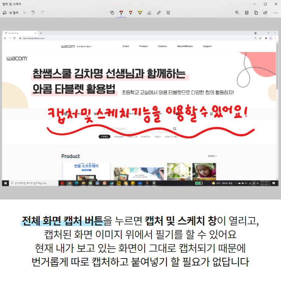
Task: Click the browser profile avatar
Action: [271, 38]
